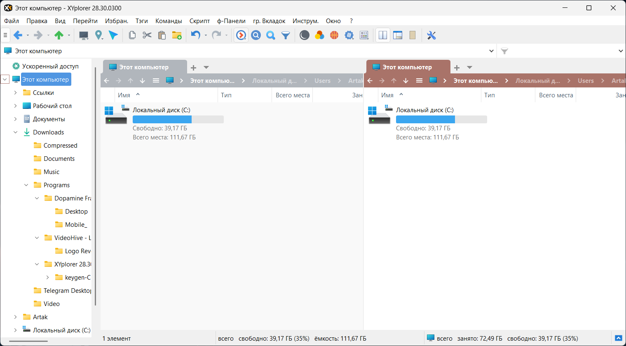The width and height of the screenshot is (626, 346).
Task: Click the blue Undo arrow icon
Action: click(196, 35)
